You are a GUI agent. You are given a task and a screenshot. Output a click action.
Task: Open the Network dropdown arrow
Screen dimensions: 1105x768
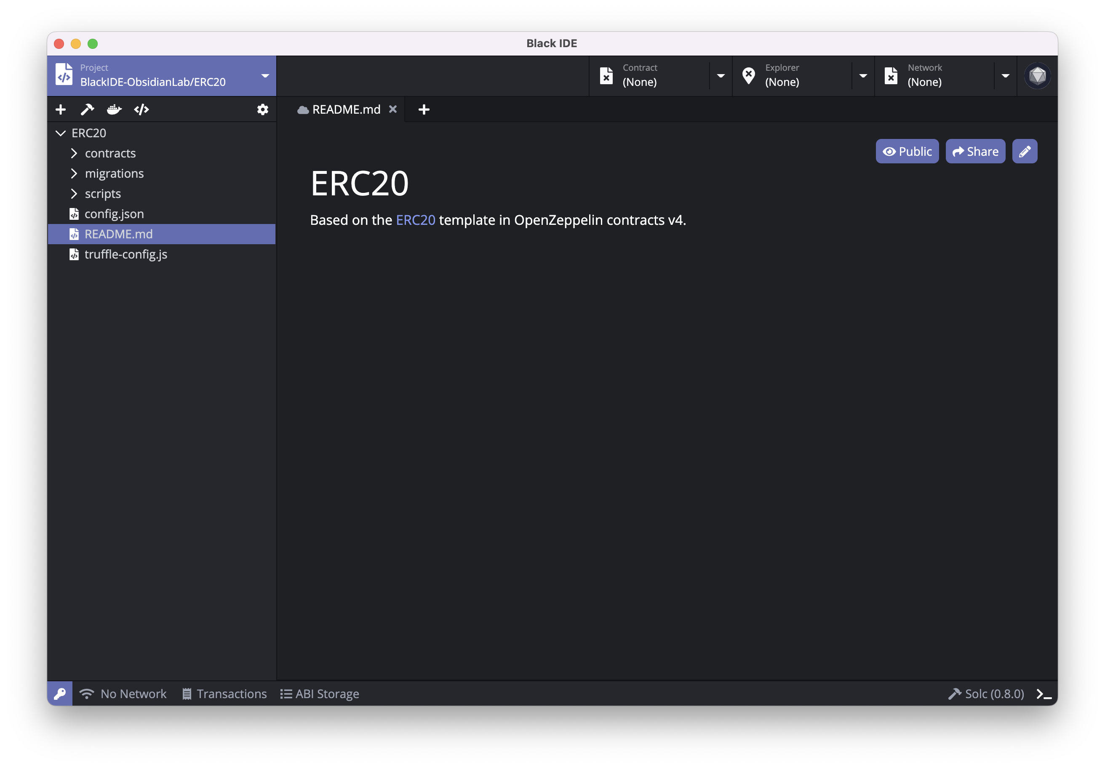pos(1005,76)
